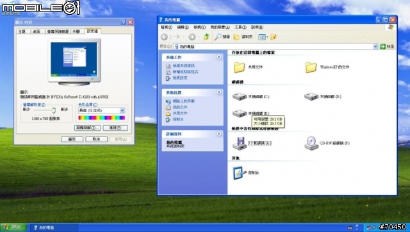Viewport: 410px width, 232px height.
Task: Open My Documents (我的文件) sidebar link
Action: 180,107
